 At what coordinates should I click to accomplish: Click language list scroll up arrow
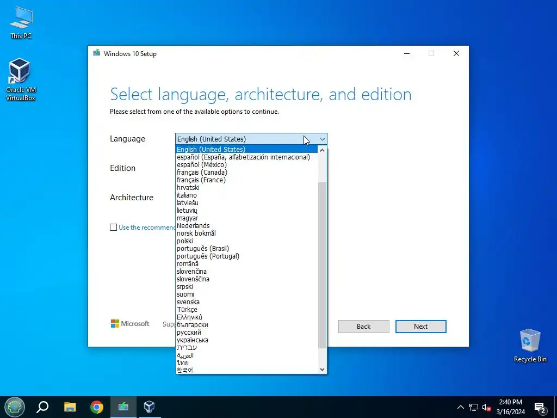[322, 150]
